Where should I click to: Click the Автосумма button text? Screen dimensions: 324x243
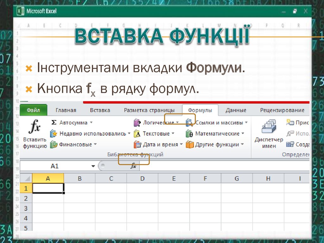[x=73, y=123]
